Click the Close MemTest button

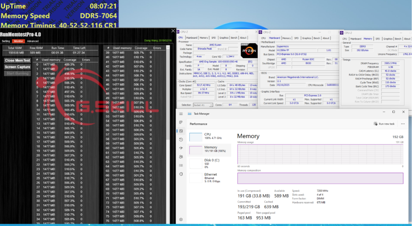18,60
